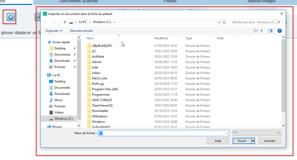297x160 pixels.
Task: Refresh the Windows (C:) folder view
Action: (224, 22)
